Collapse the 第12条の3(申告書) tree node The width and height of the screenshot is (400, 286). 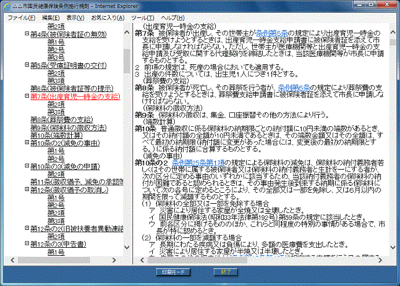click(x=27, y=244)
